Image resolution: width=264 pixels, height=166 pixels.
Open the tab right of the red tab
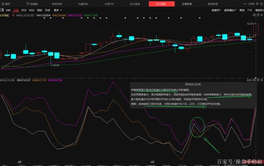tap(187, 4)
